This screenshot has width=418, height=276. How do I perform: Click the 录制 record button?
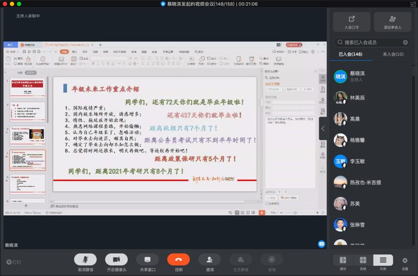coord(272,259)
